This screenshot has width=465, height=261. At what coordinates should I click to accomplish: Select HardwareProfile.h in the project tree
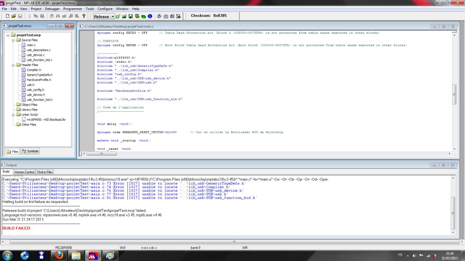[39, 80]
